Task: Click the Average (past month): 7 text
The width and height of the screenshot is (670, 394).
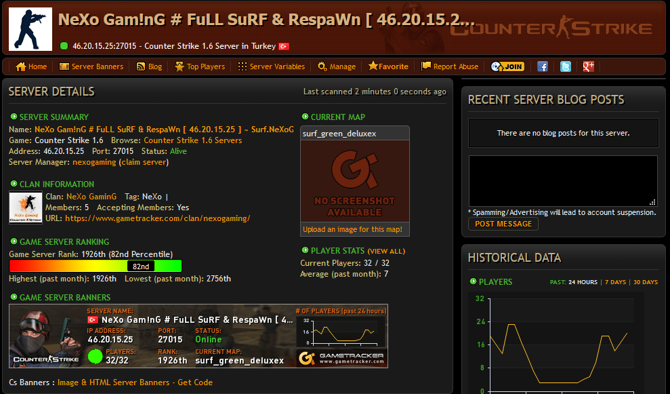Action: (344, 274)
